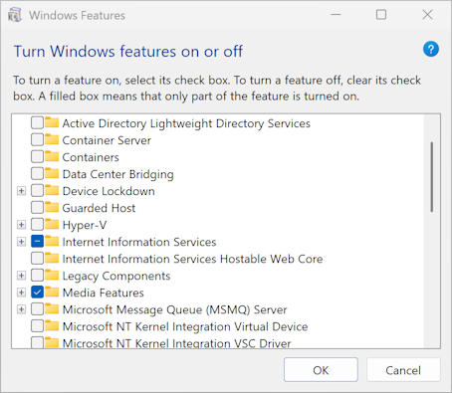Expand Microsoft Message Queue (MSMQ) Server node
This screenshot has width=452, height=393.
[21, 309]
